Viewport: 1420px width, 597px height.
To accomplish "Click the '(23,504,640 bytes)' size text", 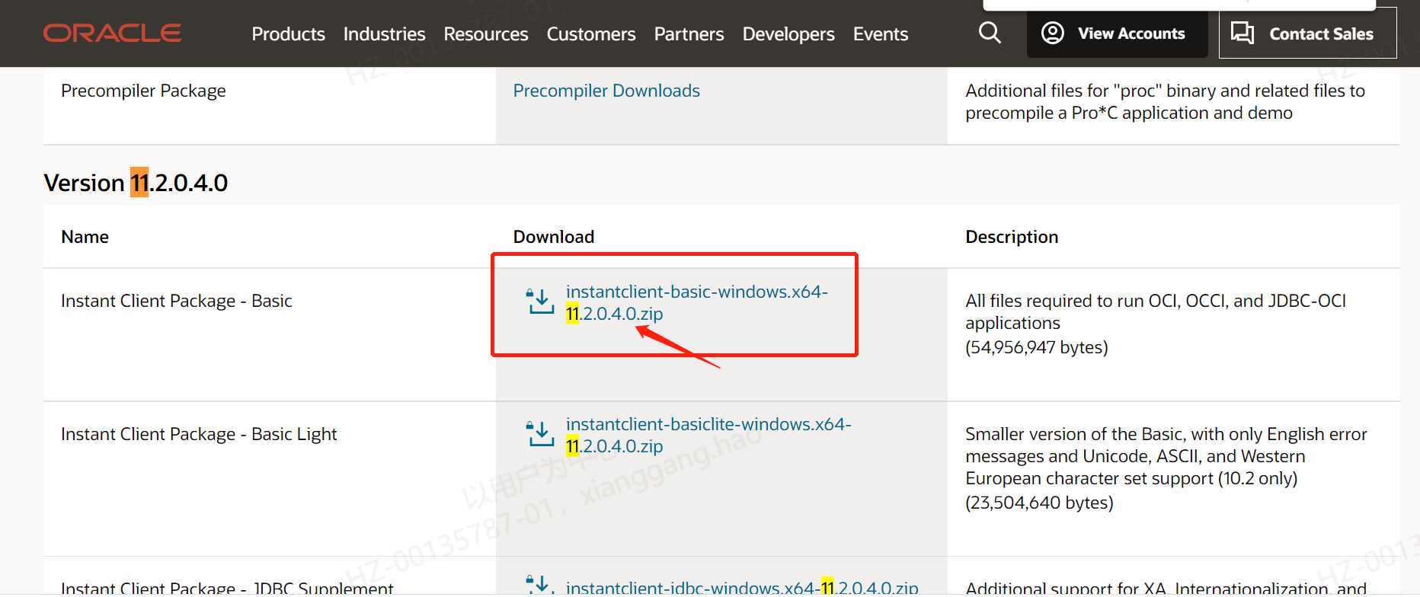I will 1039,503.
